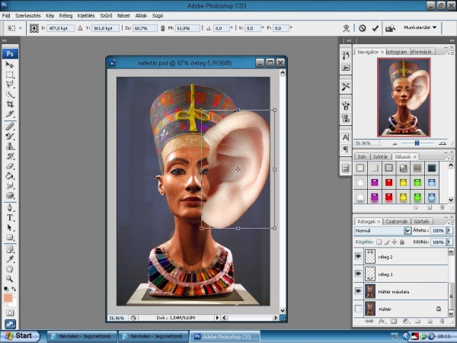The height and width of the screenshot is (343, 457).
Task: Open the Fájl menu
Action: [x=6, y=16]
